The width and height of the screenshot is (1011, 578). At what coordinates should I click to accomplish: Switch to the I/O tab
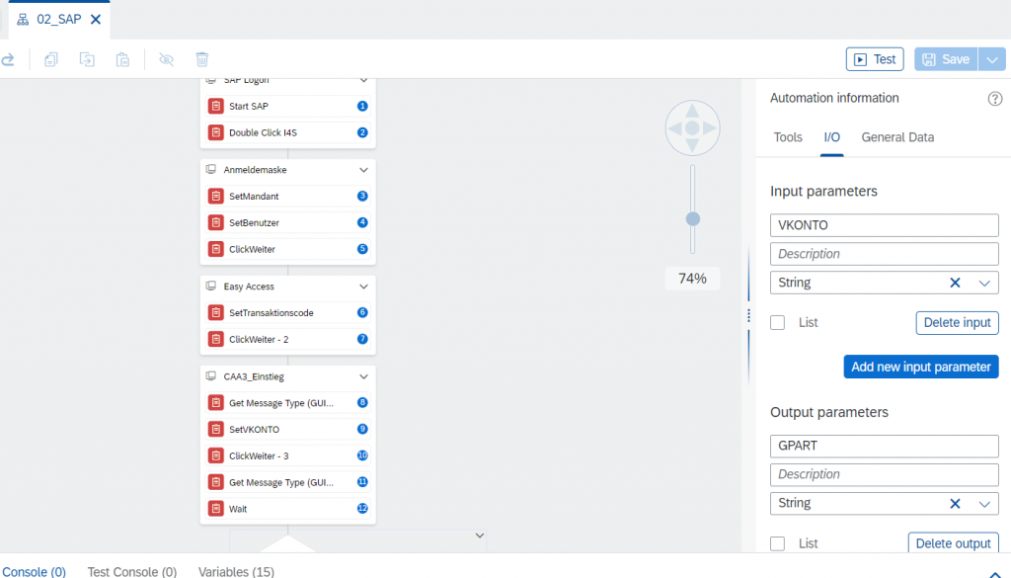(831, 137)
